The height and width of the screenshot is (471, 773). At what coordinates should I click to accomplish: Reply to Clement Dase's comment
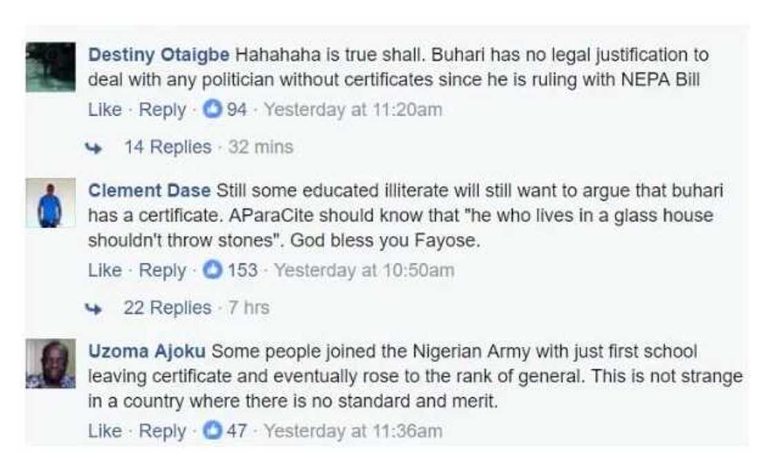coord(162,270)
